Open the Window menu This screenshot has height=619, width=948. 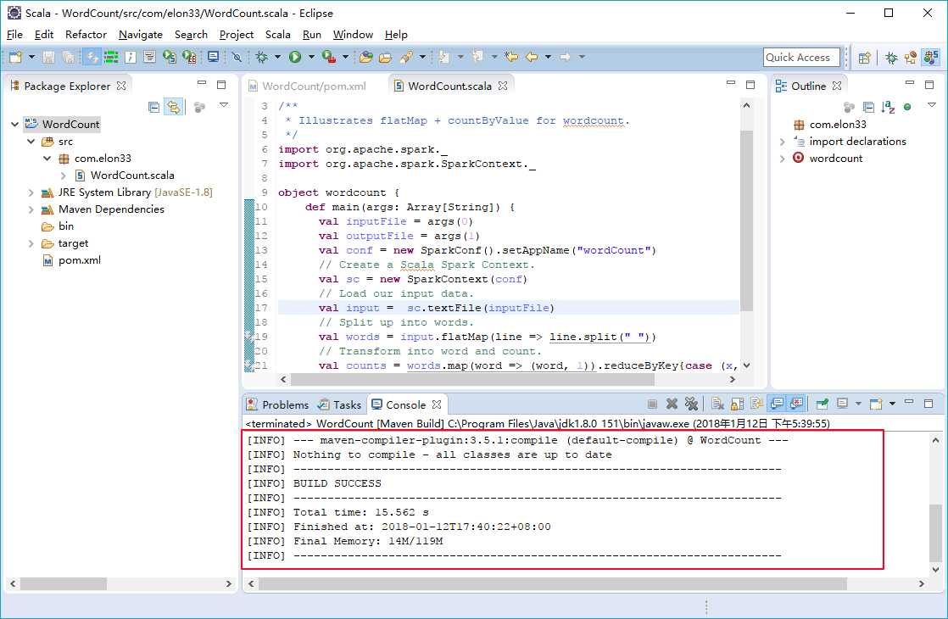coord(353,35)
